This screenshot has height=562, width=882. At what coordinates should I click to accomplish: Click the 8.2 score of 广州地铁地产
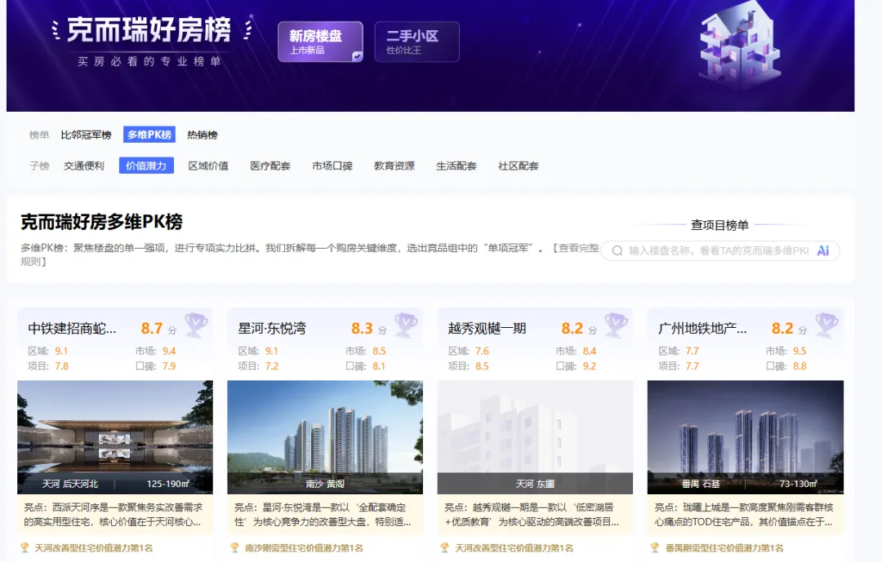(x=782, y=328)
